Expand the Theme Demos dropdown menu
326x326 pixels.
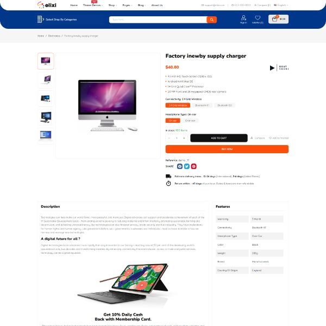[93, 5]
